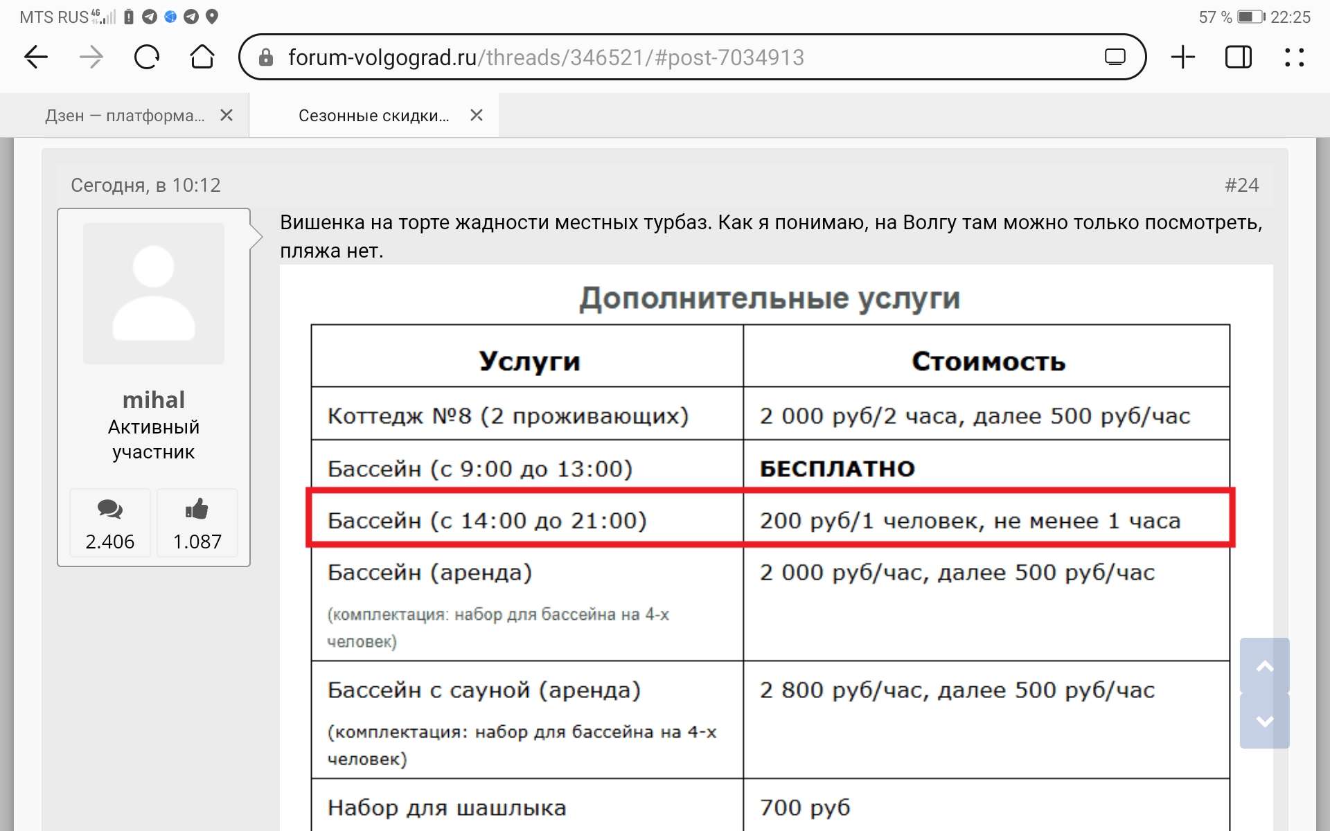The height and width of the screenshot is (831, 1330).
Task: Close the Дзен tab
Action: 227,116
